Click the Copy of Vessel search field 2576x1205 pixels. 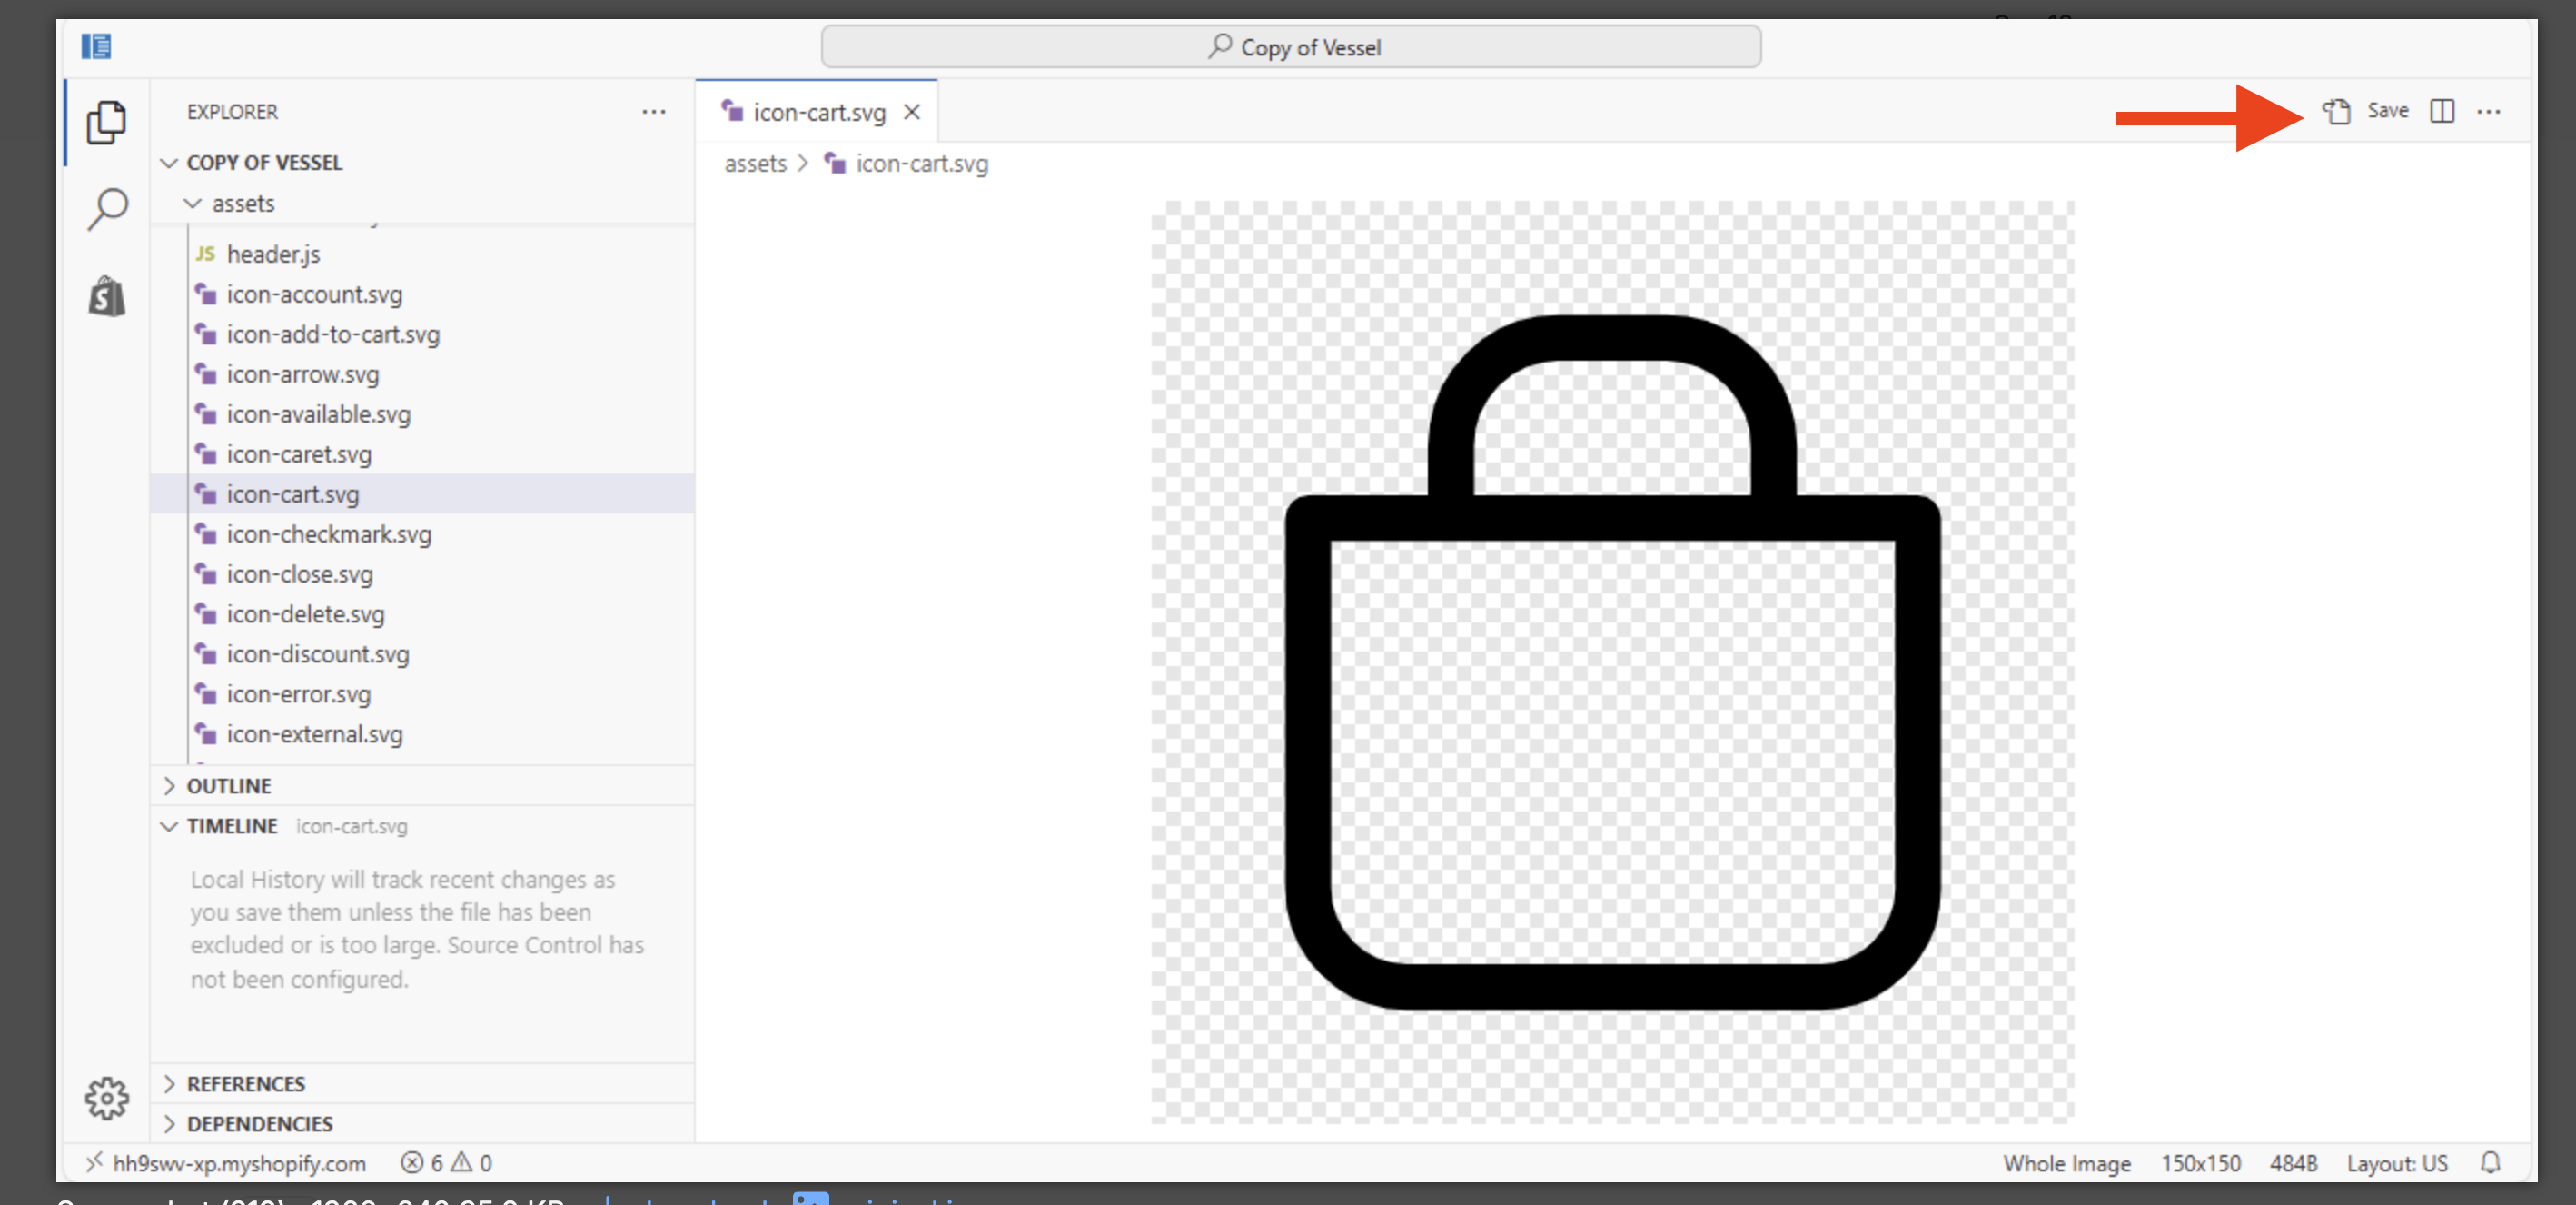pyautogui.click(x=1290, y=47)
